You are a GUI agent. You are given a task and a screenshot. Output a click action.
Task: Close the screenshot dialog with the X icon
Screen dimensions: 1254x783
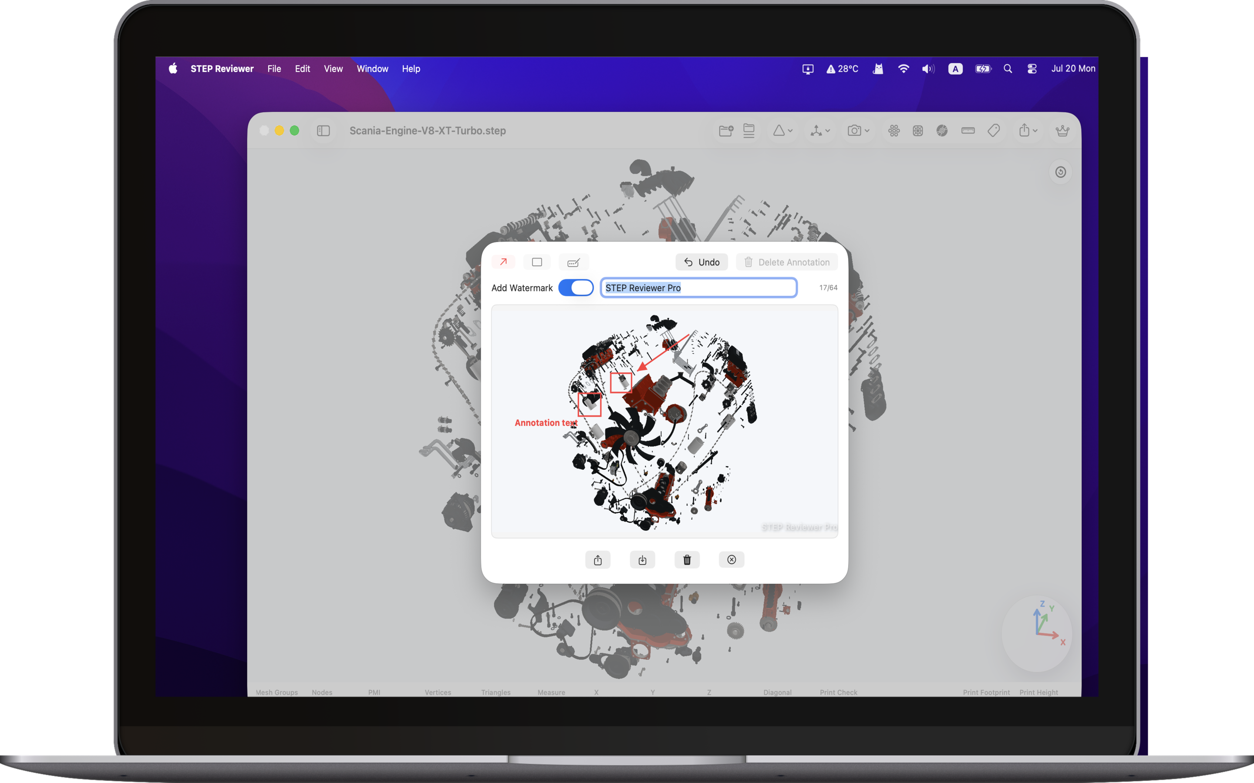point(731,560)
